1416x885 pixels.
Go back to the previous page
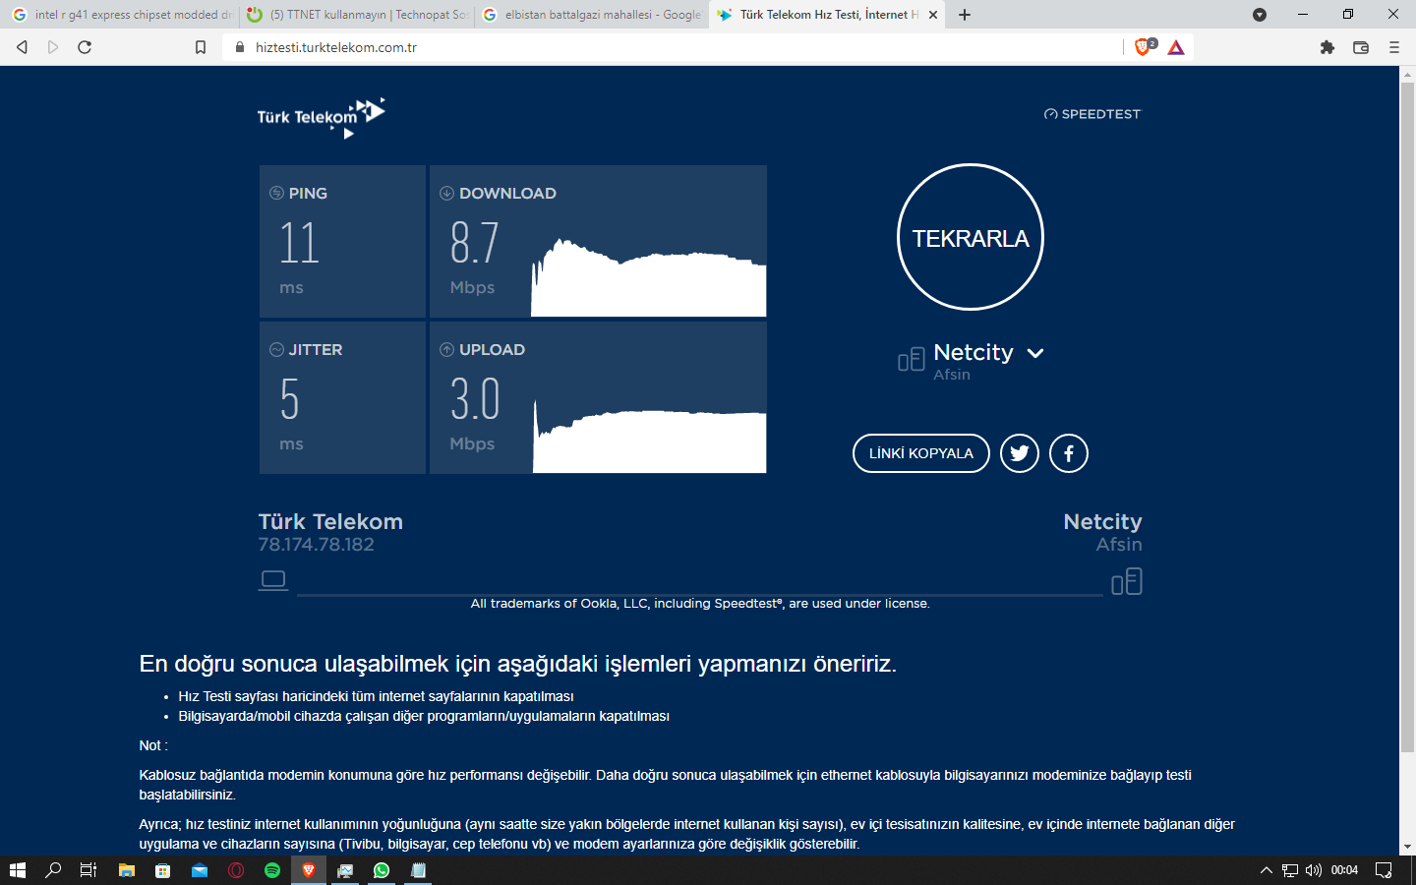[22, 47]
